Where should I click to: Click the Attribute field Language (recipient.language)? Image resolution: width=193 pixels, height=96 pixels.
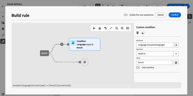click(155, 45)
